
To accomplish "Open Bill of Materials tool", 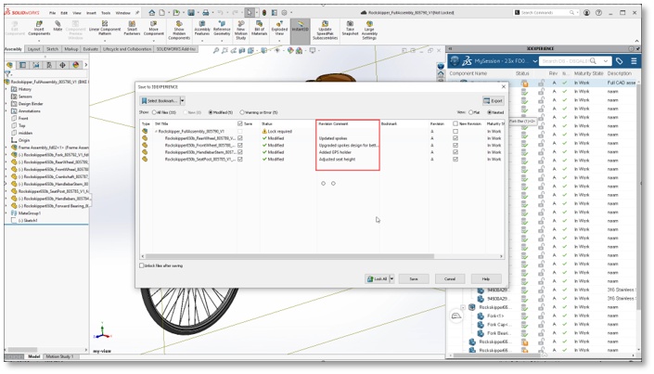I will [259, 28].
